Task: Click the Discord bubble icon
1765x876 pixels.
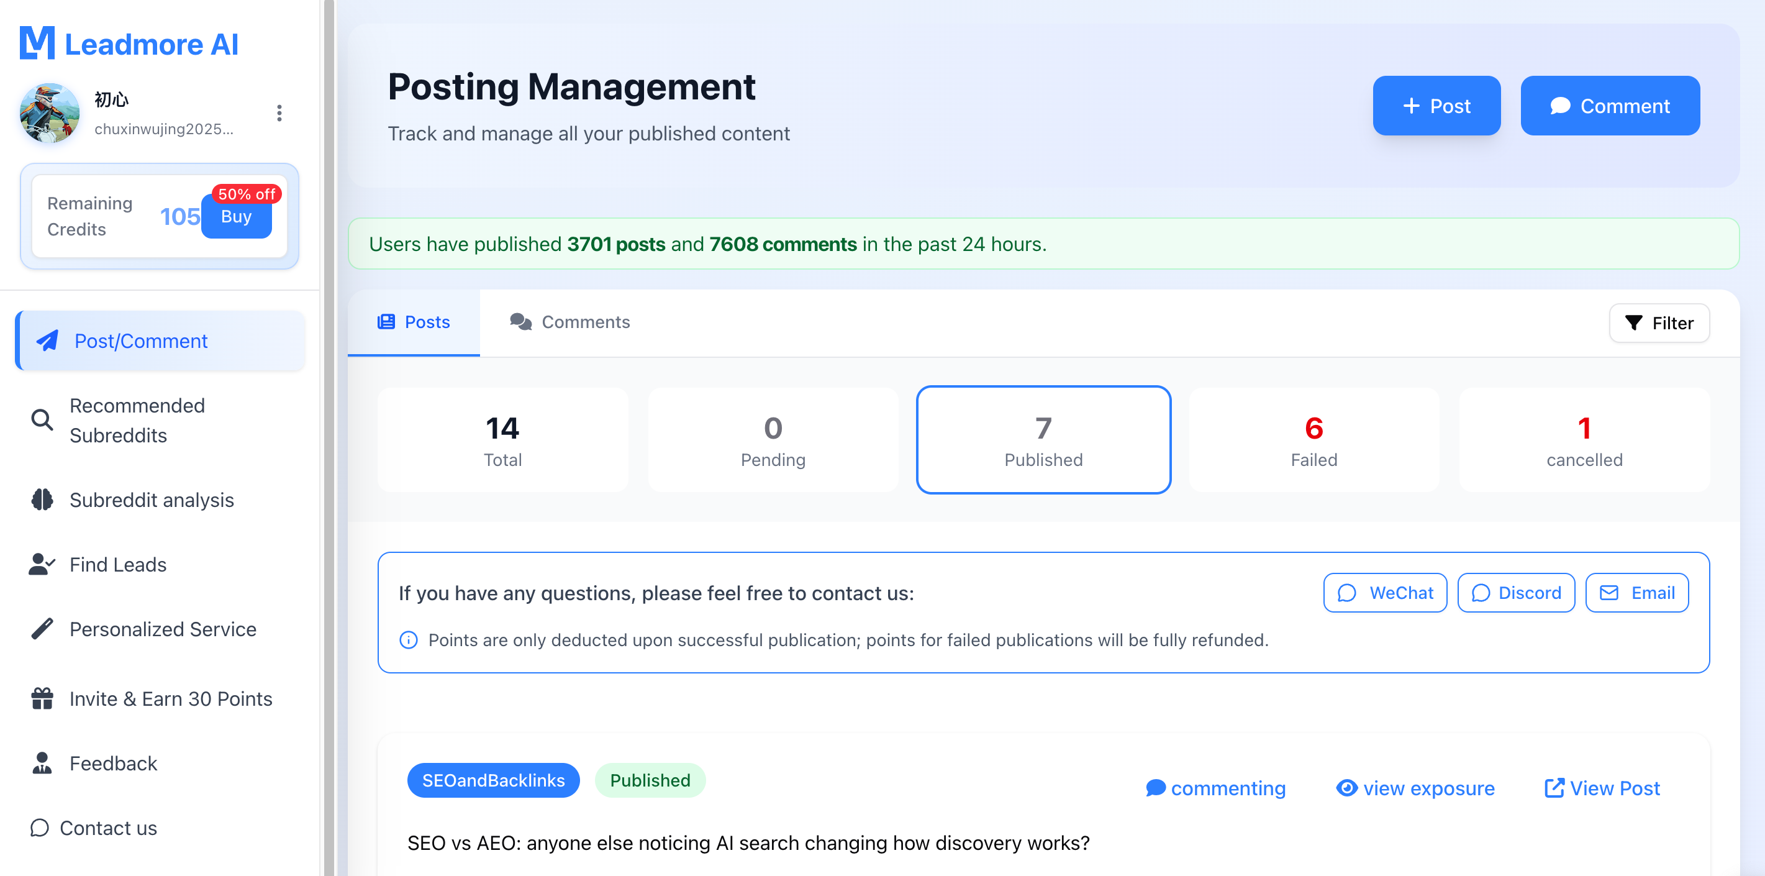Action: coord(1481,593)
